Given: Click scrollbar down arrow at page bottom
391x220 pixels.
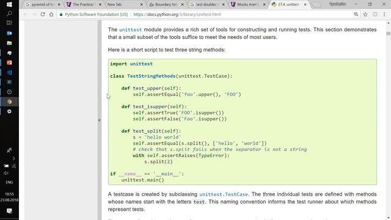Looking at the screenshot, I should pyautogui.click(x=389, y=218).
